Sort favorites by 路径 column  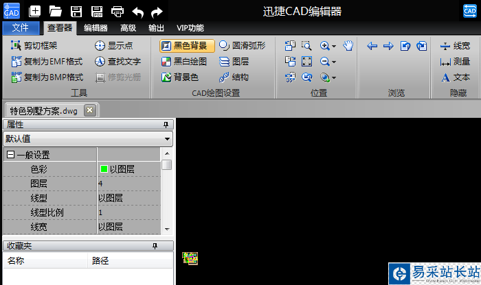coord(130,260)
